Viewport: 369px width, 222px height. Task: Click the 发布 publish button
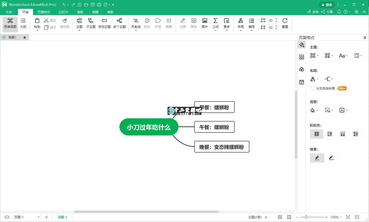(313, 12)
